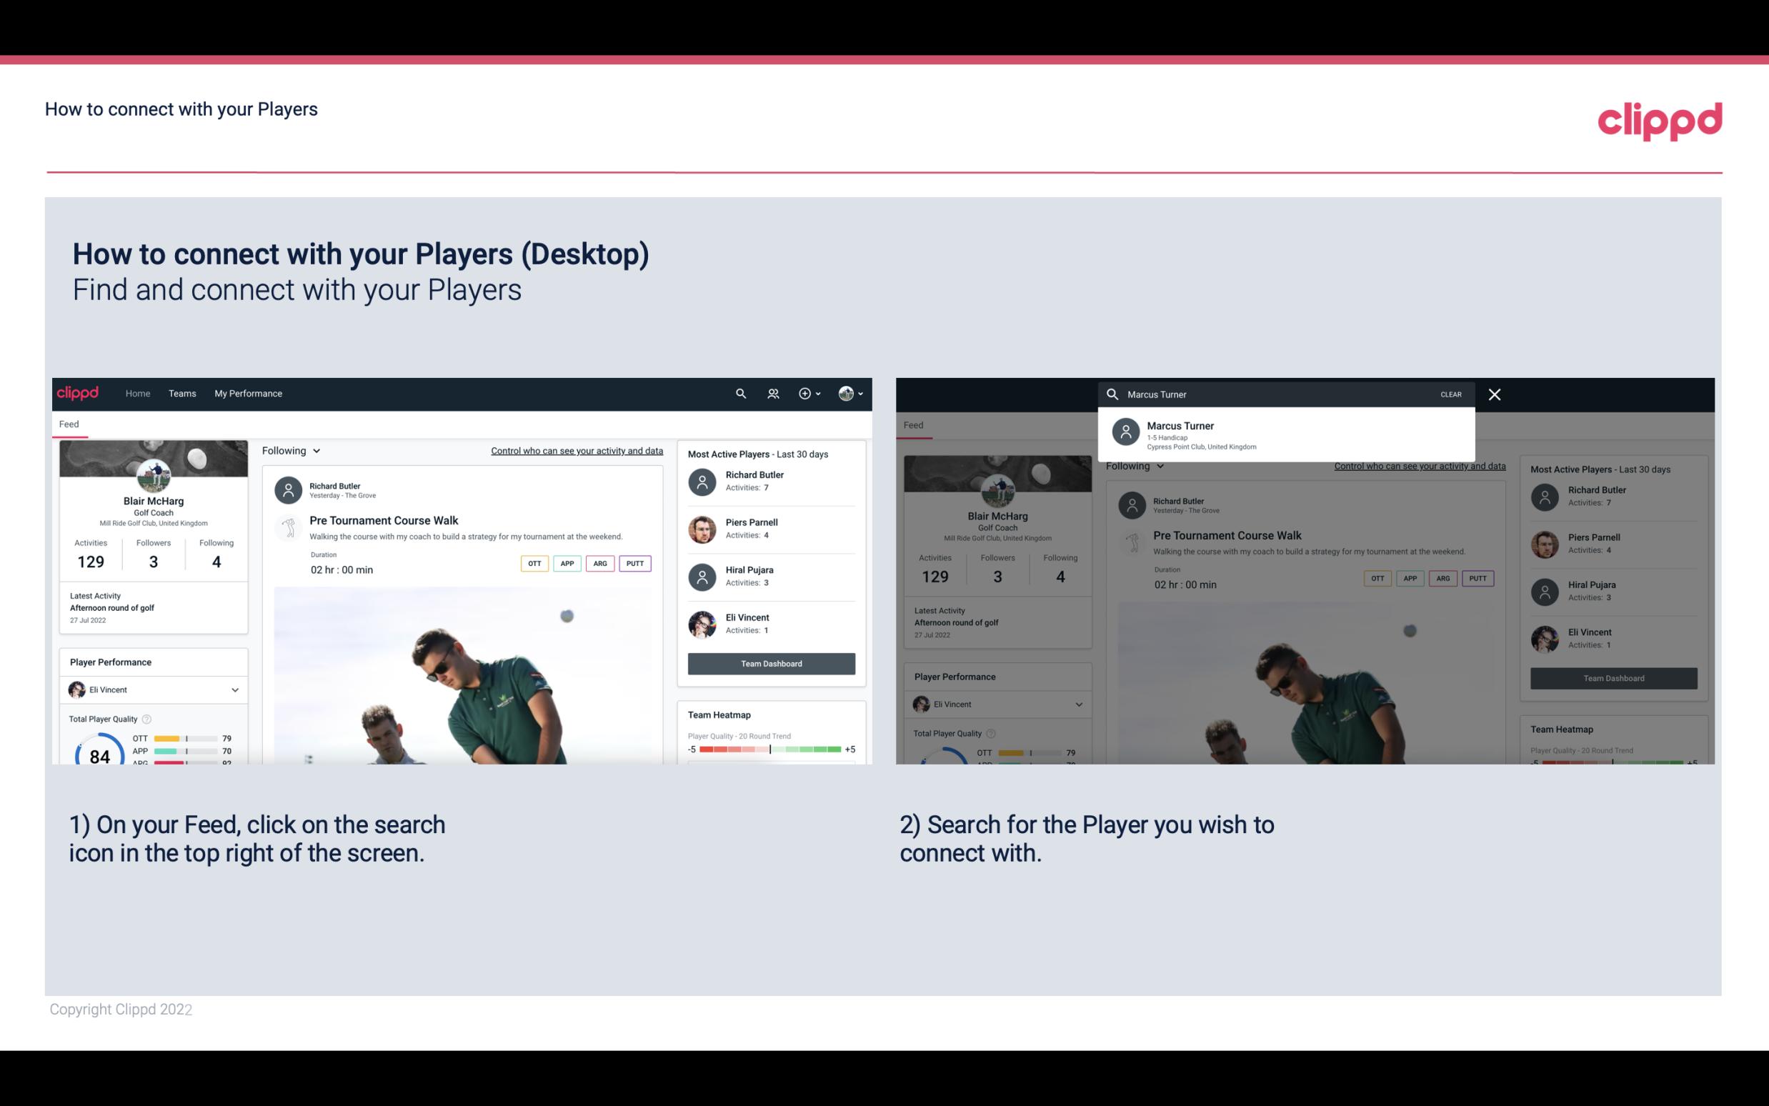This screenshot has height=1106, width=1769.
Task: Click the OTT performance category icon
Action: (x=531, y=562)
